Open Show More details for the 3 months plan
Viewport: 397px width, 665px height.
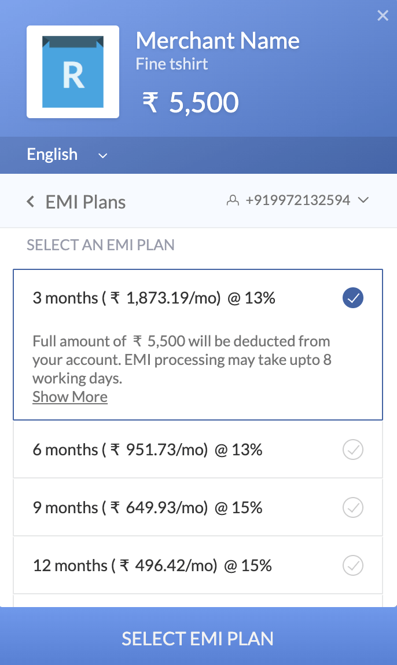coord(69,397)
